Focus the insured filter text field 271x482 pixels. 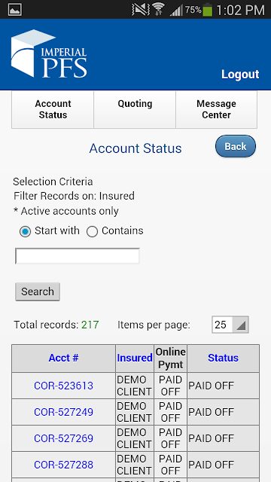[78, 256]
